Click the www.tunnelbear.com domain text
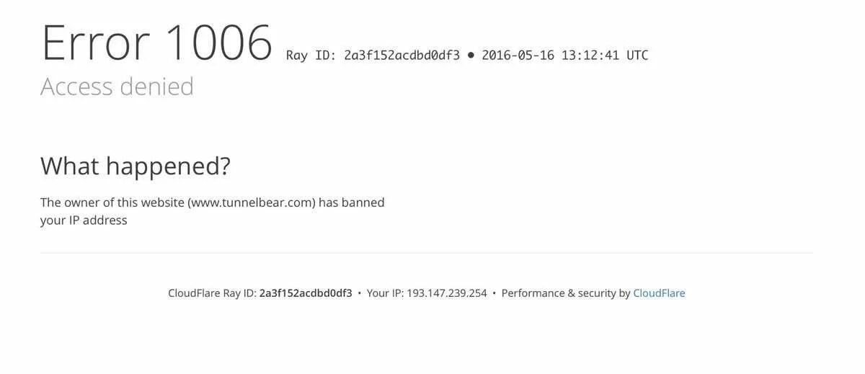This screenshot has height=374, width=865. (252, 202)
